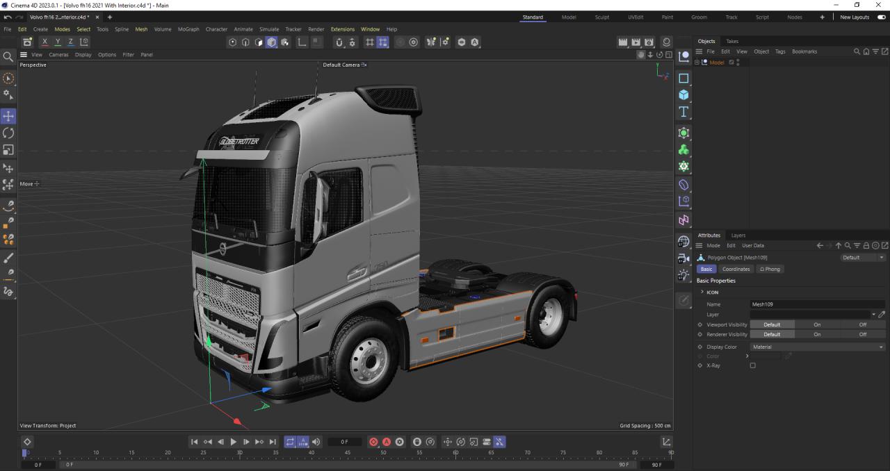
Task: Click the Text spline tool icon
Action: click(x=683, y=112)
